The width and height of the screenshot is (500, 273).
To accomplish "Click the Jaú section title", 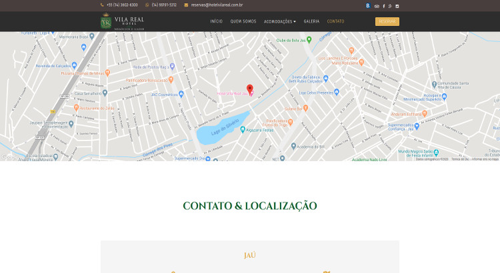I will pyautogui.click(x=250, y=255).
